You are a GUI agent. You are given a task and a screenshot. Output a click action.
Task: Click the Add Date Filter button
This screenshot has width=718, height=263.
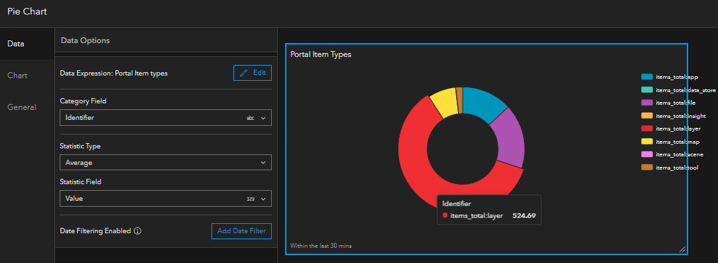(x=241, y=231)
